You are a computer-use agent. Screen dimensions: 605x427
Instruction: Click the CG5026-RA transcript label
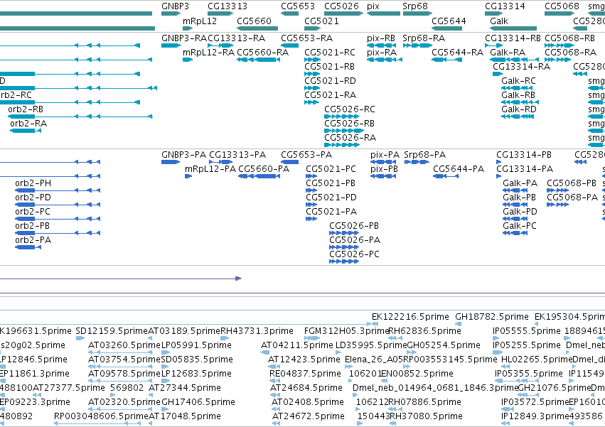[350, 138]
